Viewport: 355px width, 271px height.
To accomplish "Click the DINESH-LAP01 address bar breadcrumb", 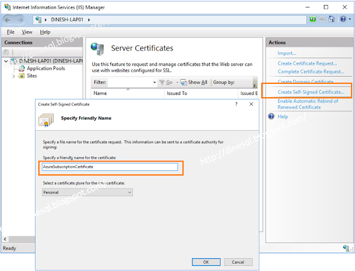I will [67, 19].
